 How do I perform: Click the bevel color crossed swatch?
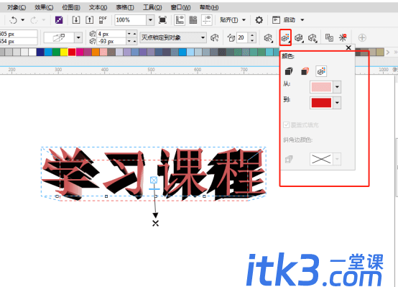321,159
